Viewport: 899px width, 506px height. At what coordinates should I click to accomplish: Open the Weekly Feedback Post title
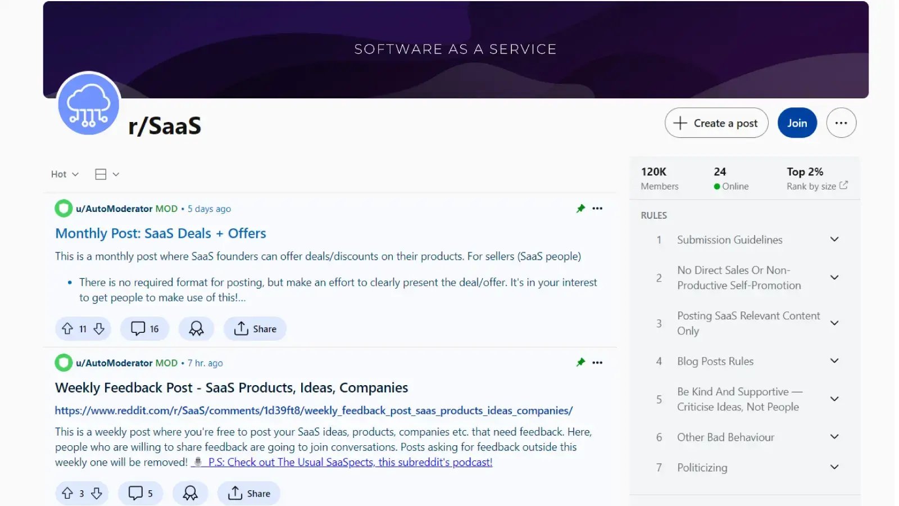tap(231, 388)
